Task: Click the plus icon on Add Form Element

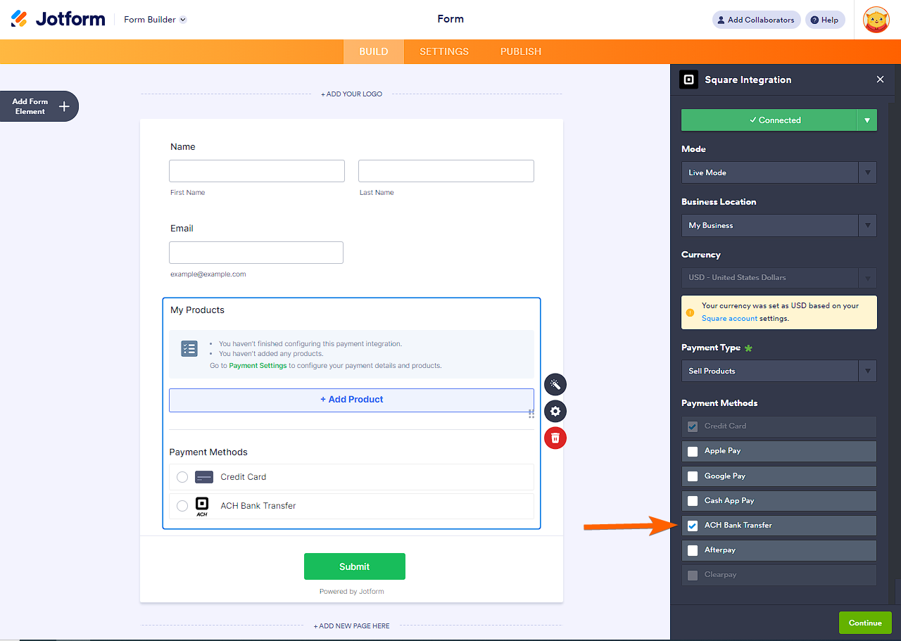Action: click(64, 106)
